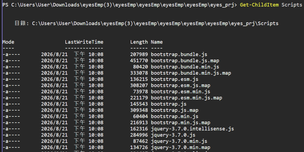Click the date on the bootstrap.bundle.js row
Viewport: 304px width, 152px height.
coord(54,54)
